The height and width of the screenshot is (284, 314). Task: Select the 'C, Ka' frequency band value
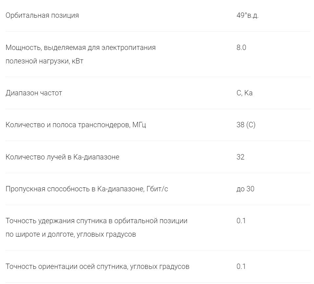point(244,93)
